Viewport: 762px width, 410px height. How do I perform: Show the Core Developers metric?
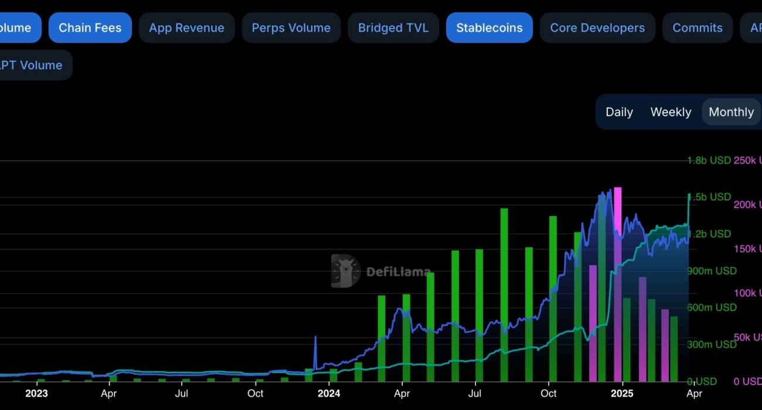point(597,28)
